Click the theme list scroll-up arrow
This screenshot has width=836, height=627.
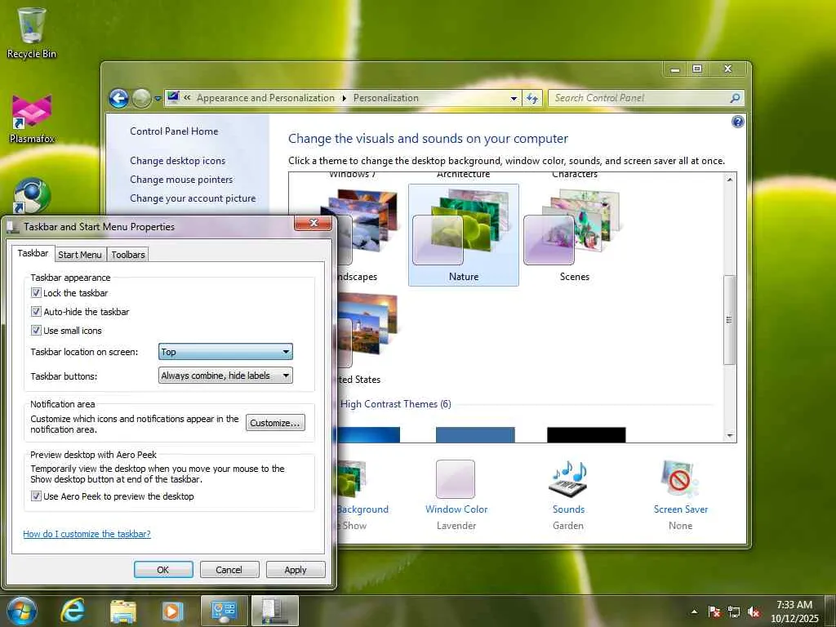pyautogui.click(x=730, y=180)
